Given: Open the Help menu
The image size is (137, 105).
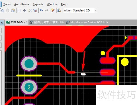Looking at the screenshot, I should coord(64,4).
